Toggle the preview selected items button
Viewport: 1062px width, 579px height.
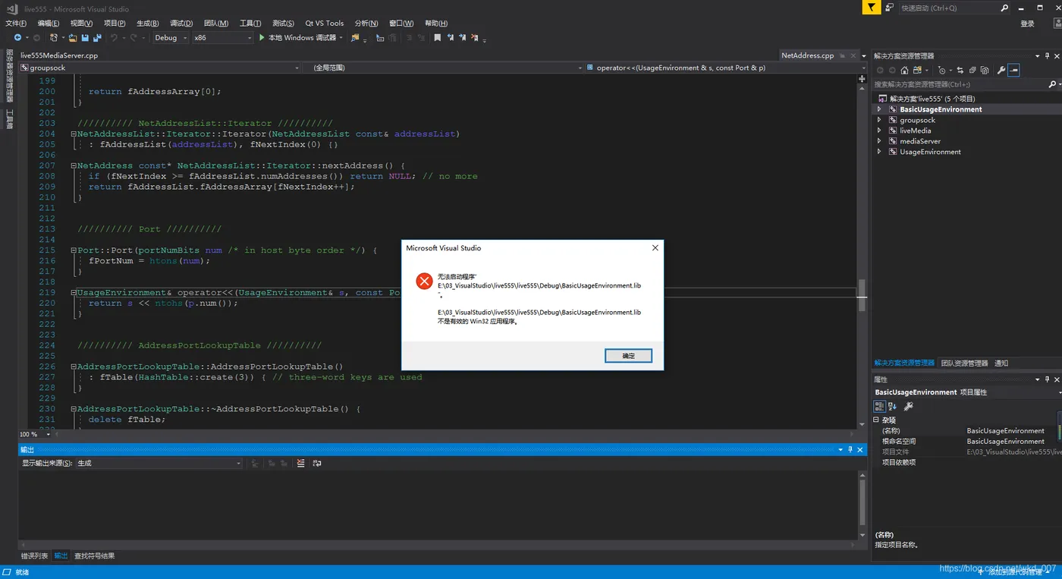click(1013, 70)
